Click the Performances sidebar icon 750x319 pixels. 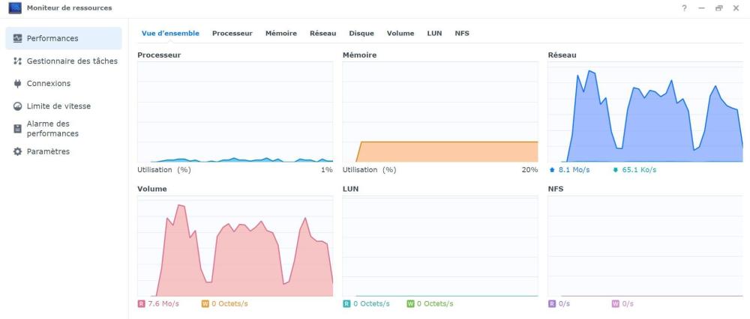click(x=18, y=38)
